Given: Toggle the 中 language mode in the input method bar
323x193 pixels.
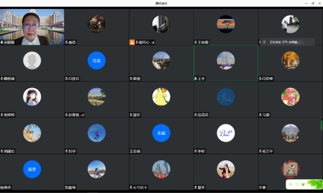Looking at the screenshot, I should 290,185.
